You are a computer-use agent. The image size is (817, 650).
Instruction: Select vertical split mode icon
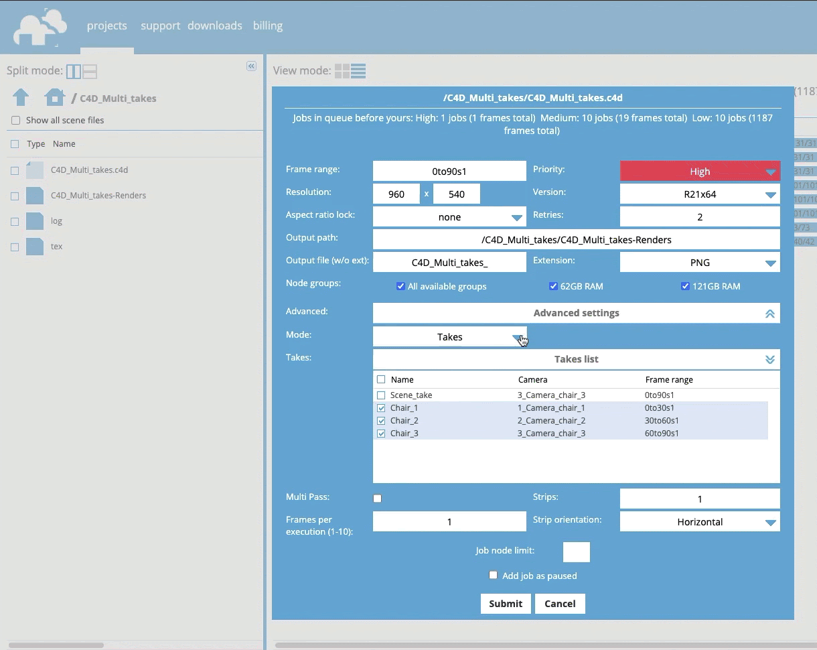pos(74,71)
